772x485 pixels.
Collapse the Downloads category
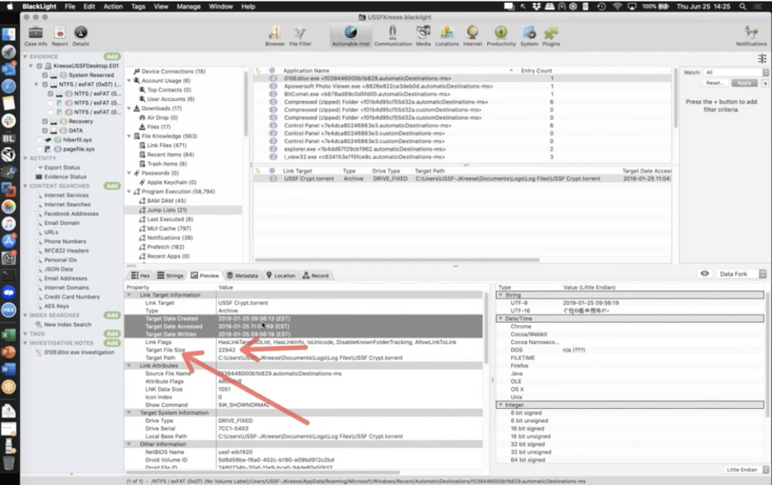click(x=130, y=109)
